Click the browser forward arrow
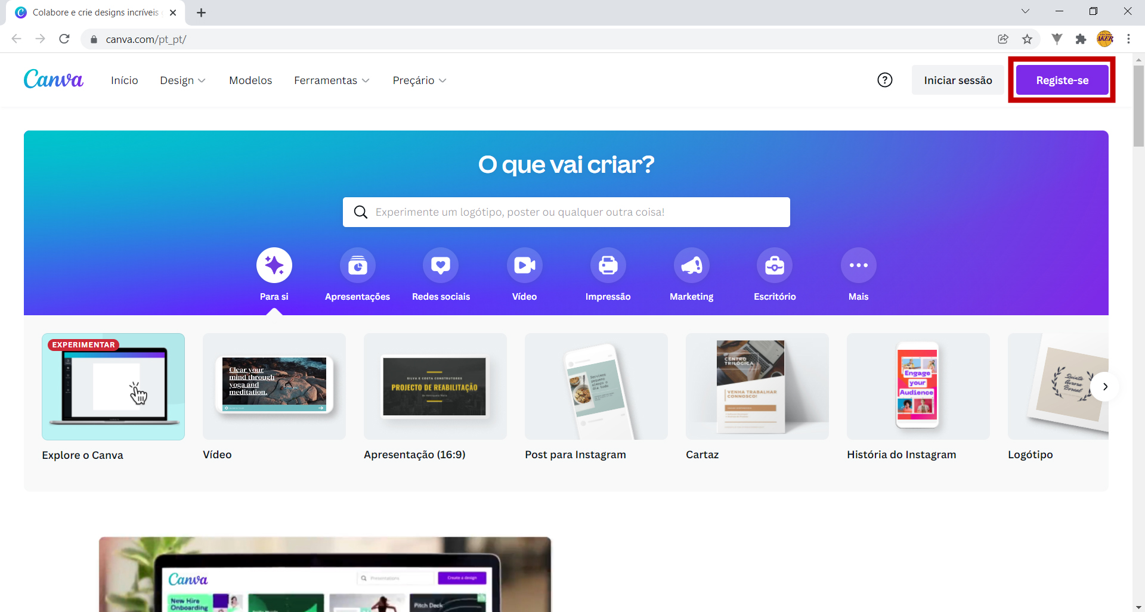The height and width of the screenshot is (612, 1145). 40,39
